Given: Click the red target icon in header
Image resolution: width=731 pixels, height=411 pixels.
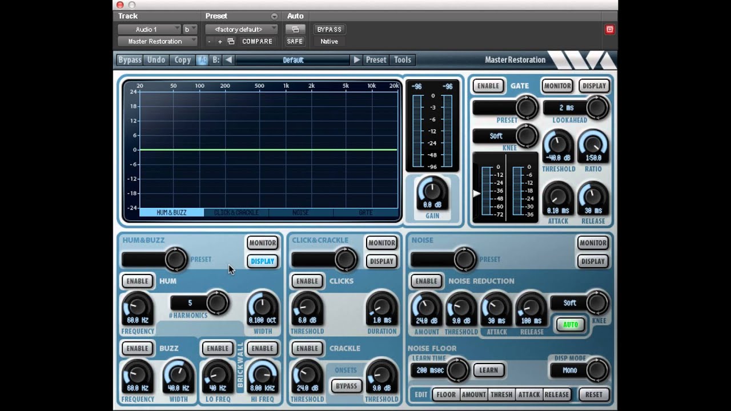Looking at the screenshot, I should pyautogui.click(x=609, y=29).
